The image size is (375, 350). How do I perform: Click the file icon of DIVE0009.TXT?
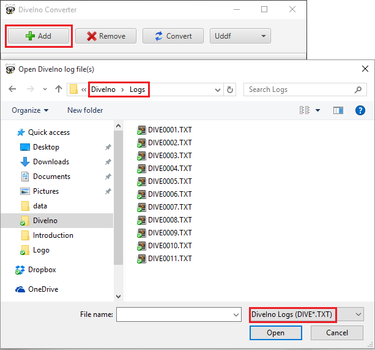pos(141,233)
